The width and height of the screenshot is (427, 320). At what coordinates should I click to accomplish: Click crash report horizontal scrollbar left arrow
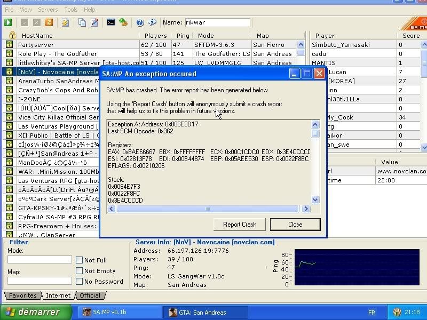click(x=112, y=209)
